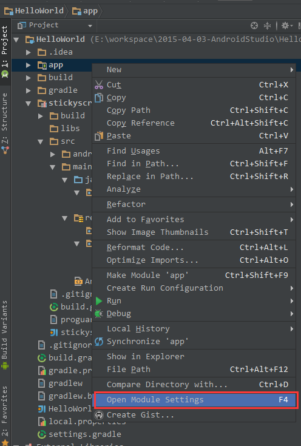Click the Synchronize 'app' refresh icon
Image resolution: width=301 pixels, height=446 pixels.
[99, 342]
